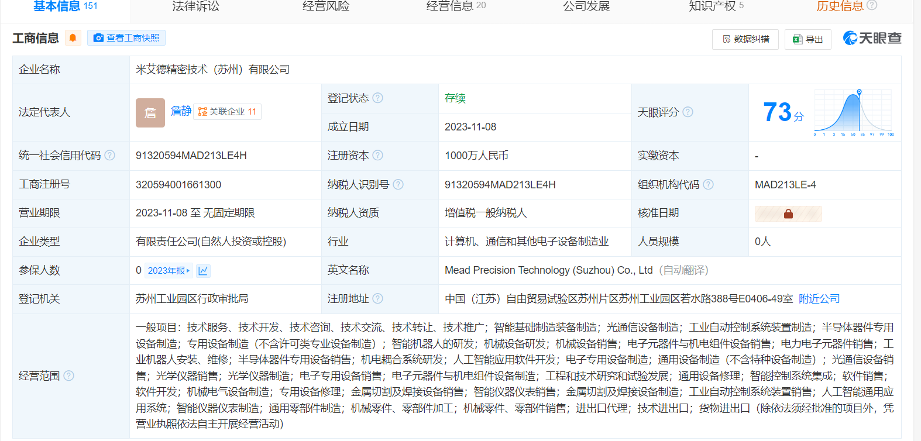Screen dimensions: 921x441
Task: Select credit code 91320594MAD213LE4H under 统一社会信用代码
Action: (191, 156)
